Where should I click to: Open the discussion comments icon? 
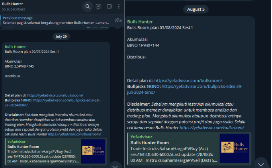click(98, 7)
